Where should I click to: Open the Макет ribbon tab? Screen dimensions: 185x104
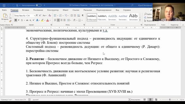click(x=66, y=10)
